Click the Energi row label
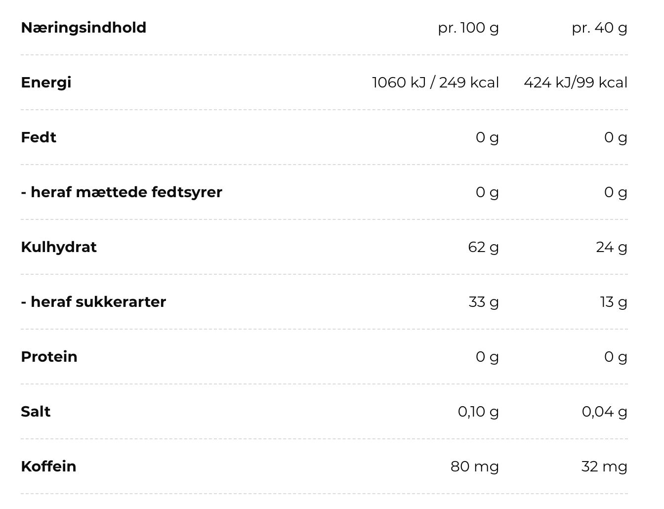Screen dimensions: 664x509 [x=46, y=83]
